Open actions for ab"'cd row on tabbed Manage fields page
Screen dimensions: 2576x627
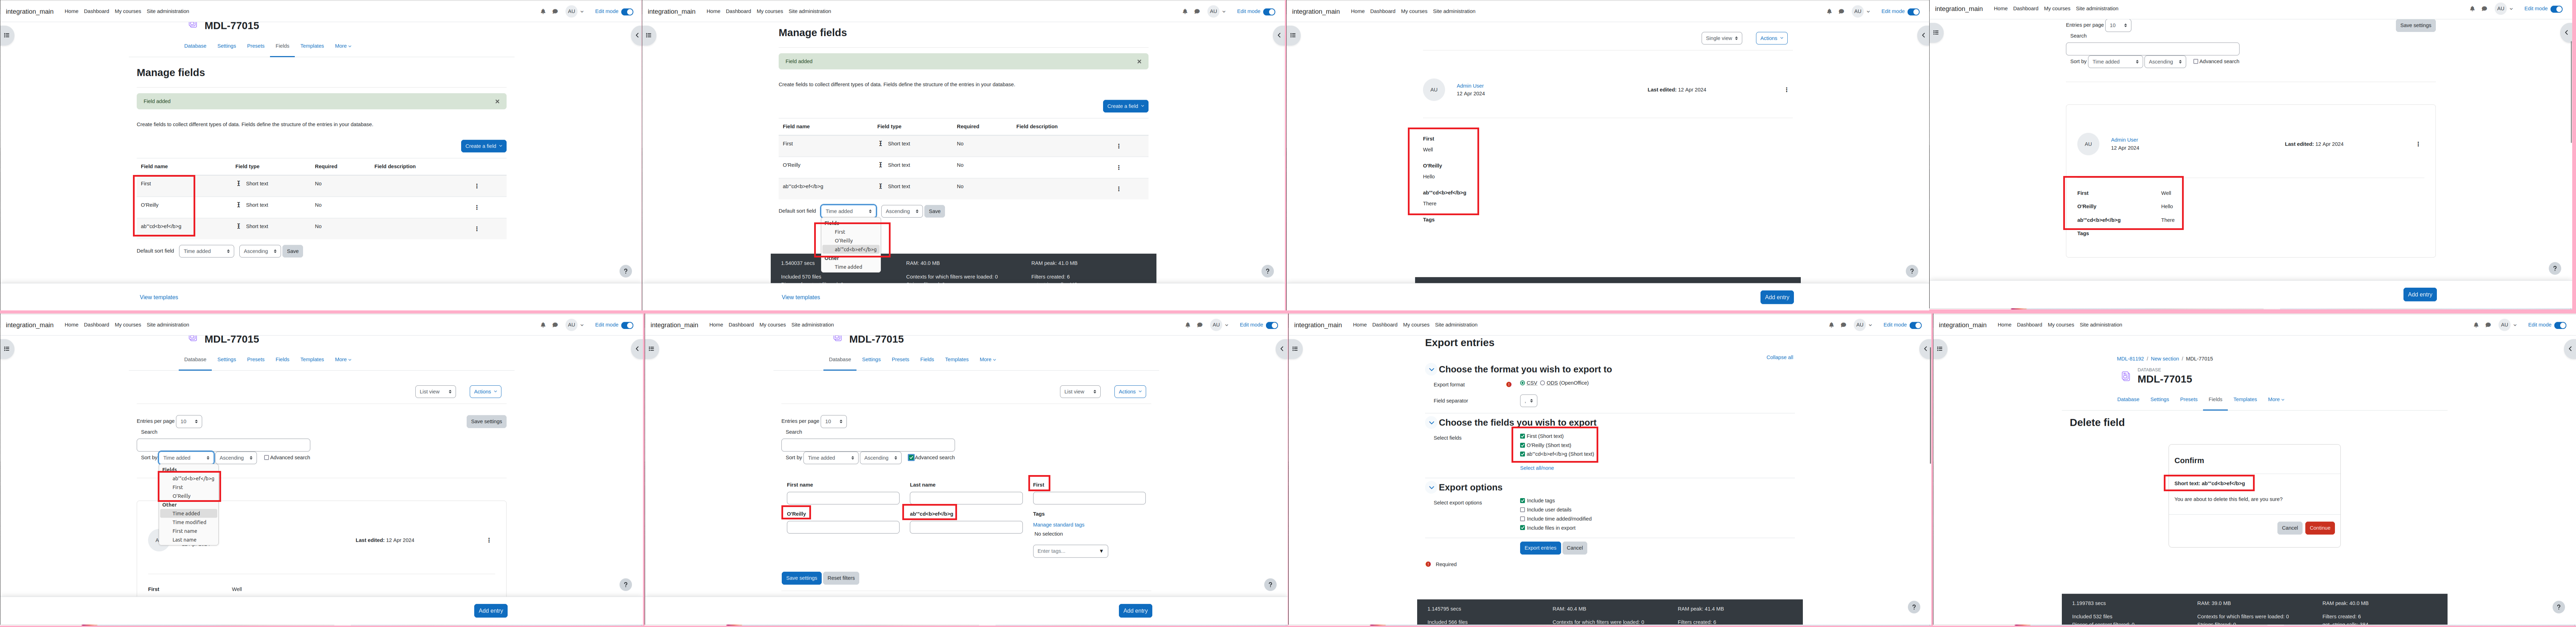(x=477, y=229)
